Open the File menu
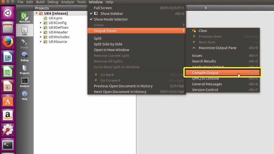 [20, 2]
